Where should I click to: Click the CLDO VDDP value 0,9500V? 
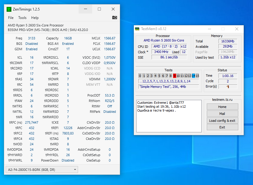click(x=110, y=63)
